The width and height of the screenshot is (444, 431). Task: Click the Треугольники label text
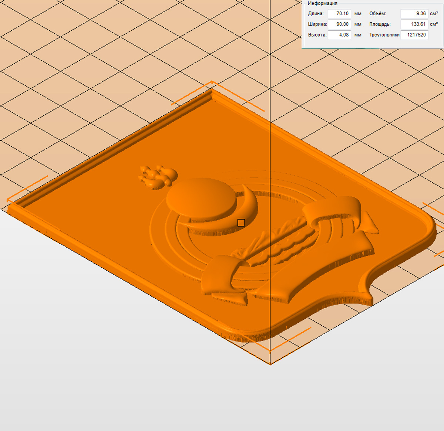[x=384, y=35]
